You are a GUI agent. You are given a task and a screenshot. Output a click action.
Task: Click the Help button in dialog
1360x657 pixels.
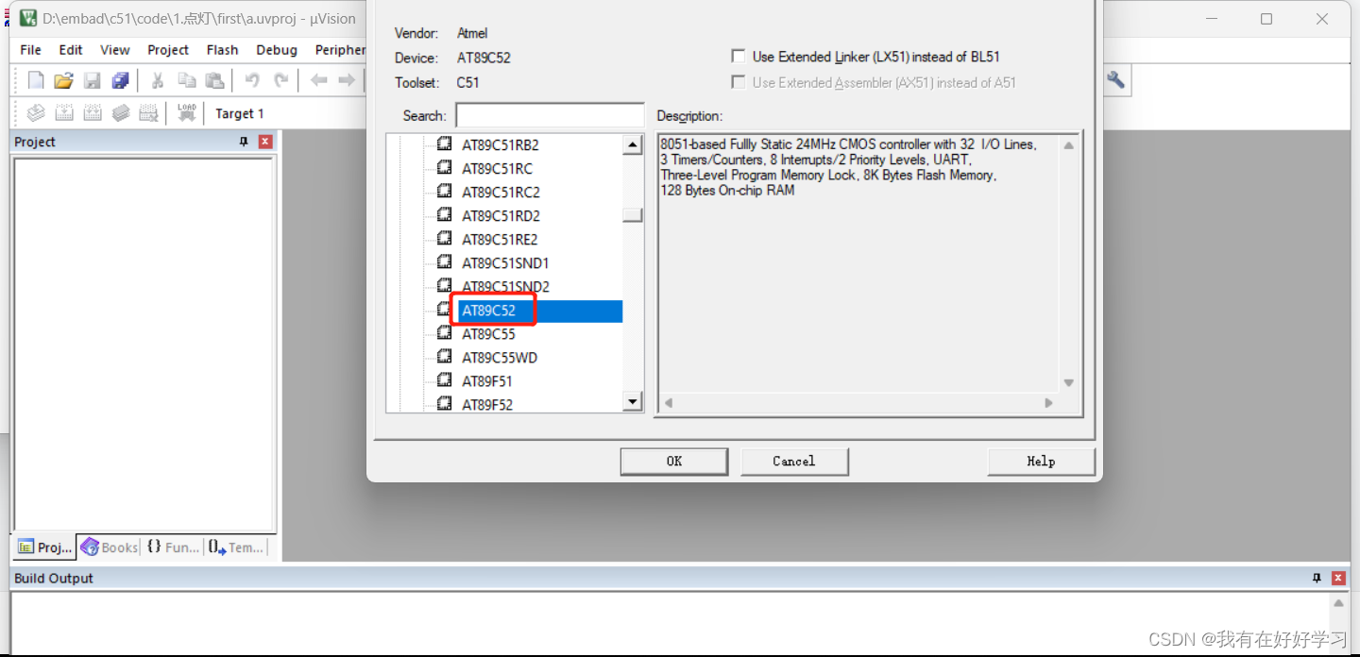pyautogui.click(x=1041, y=461)
